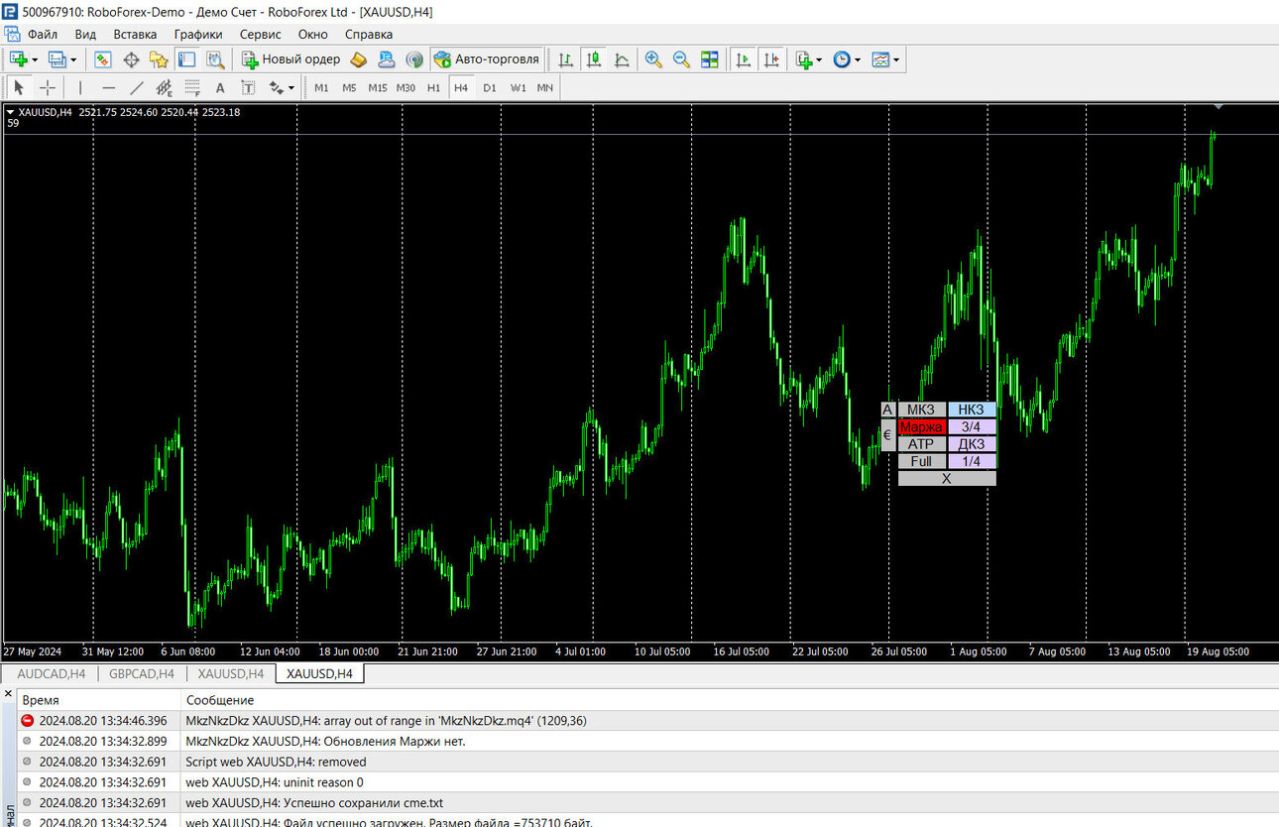Switch to the AUDCAD,H4 chart tab
This screenshot has height=827, width=1279.
coord(52,674)
